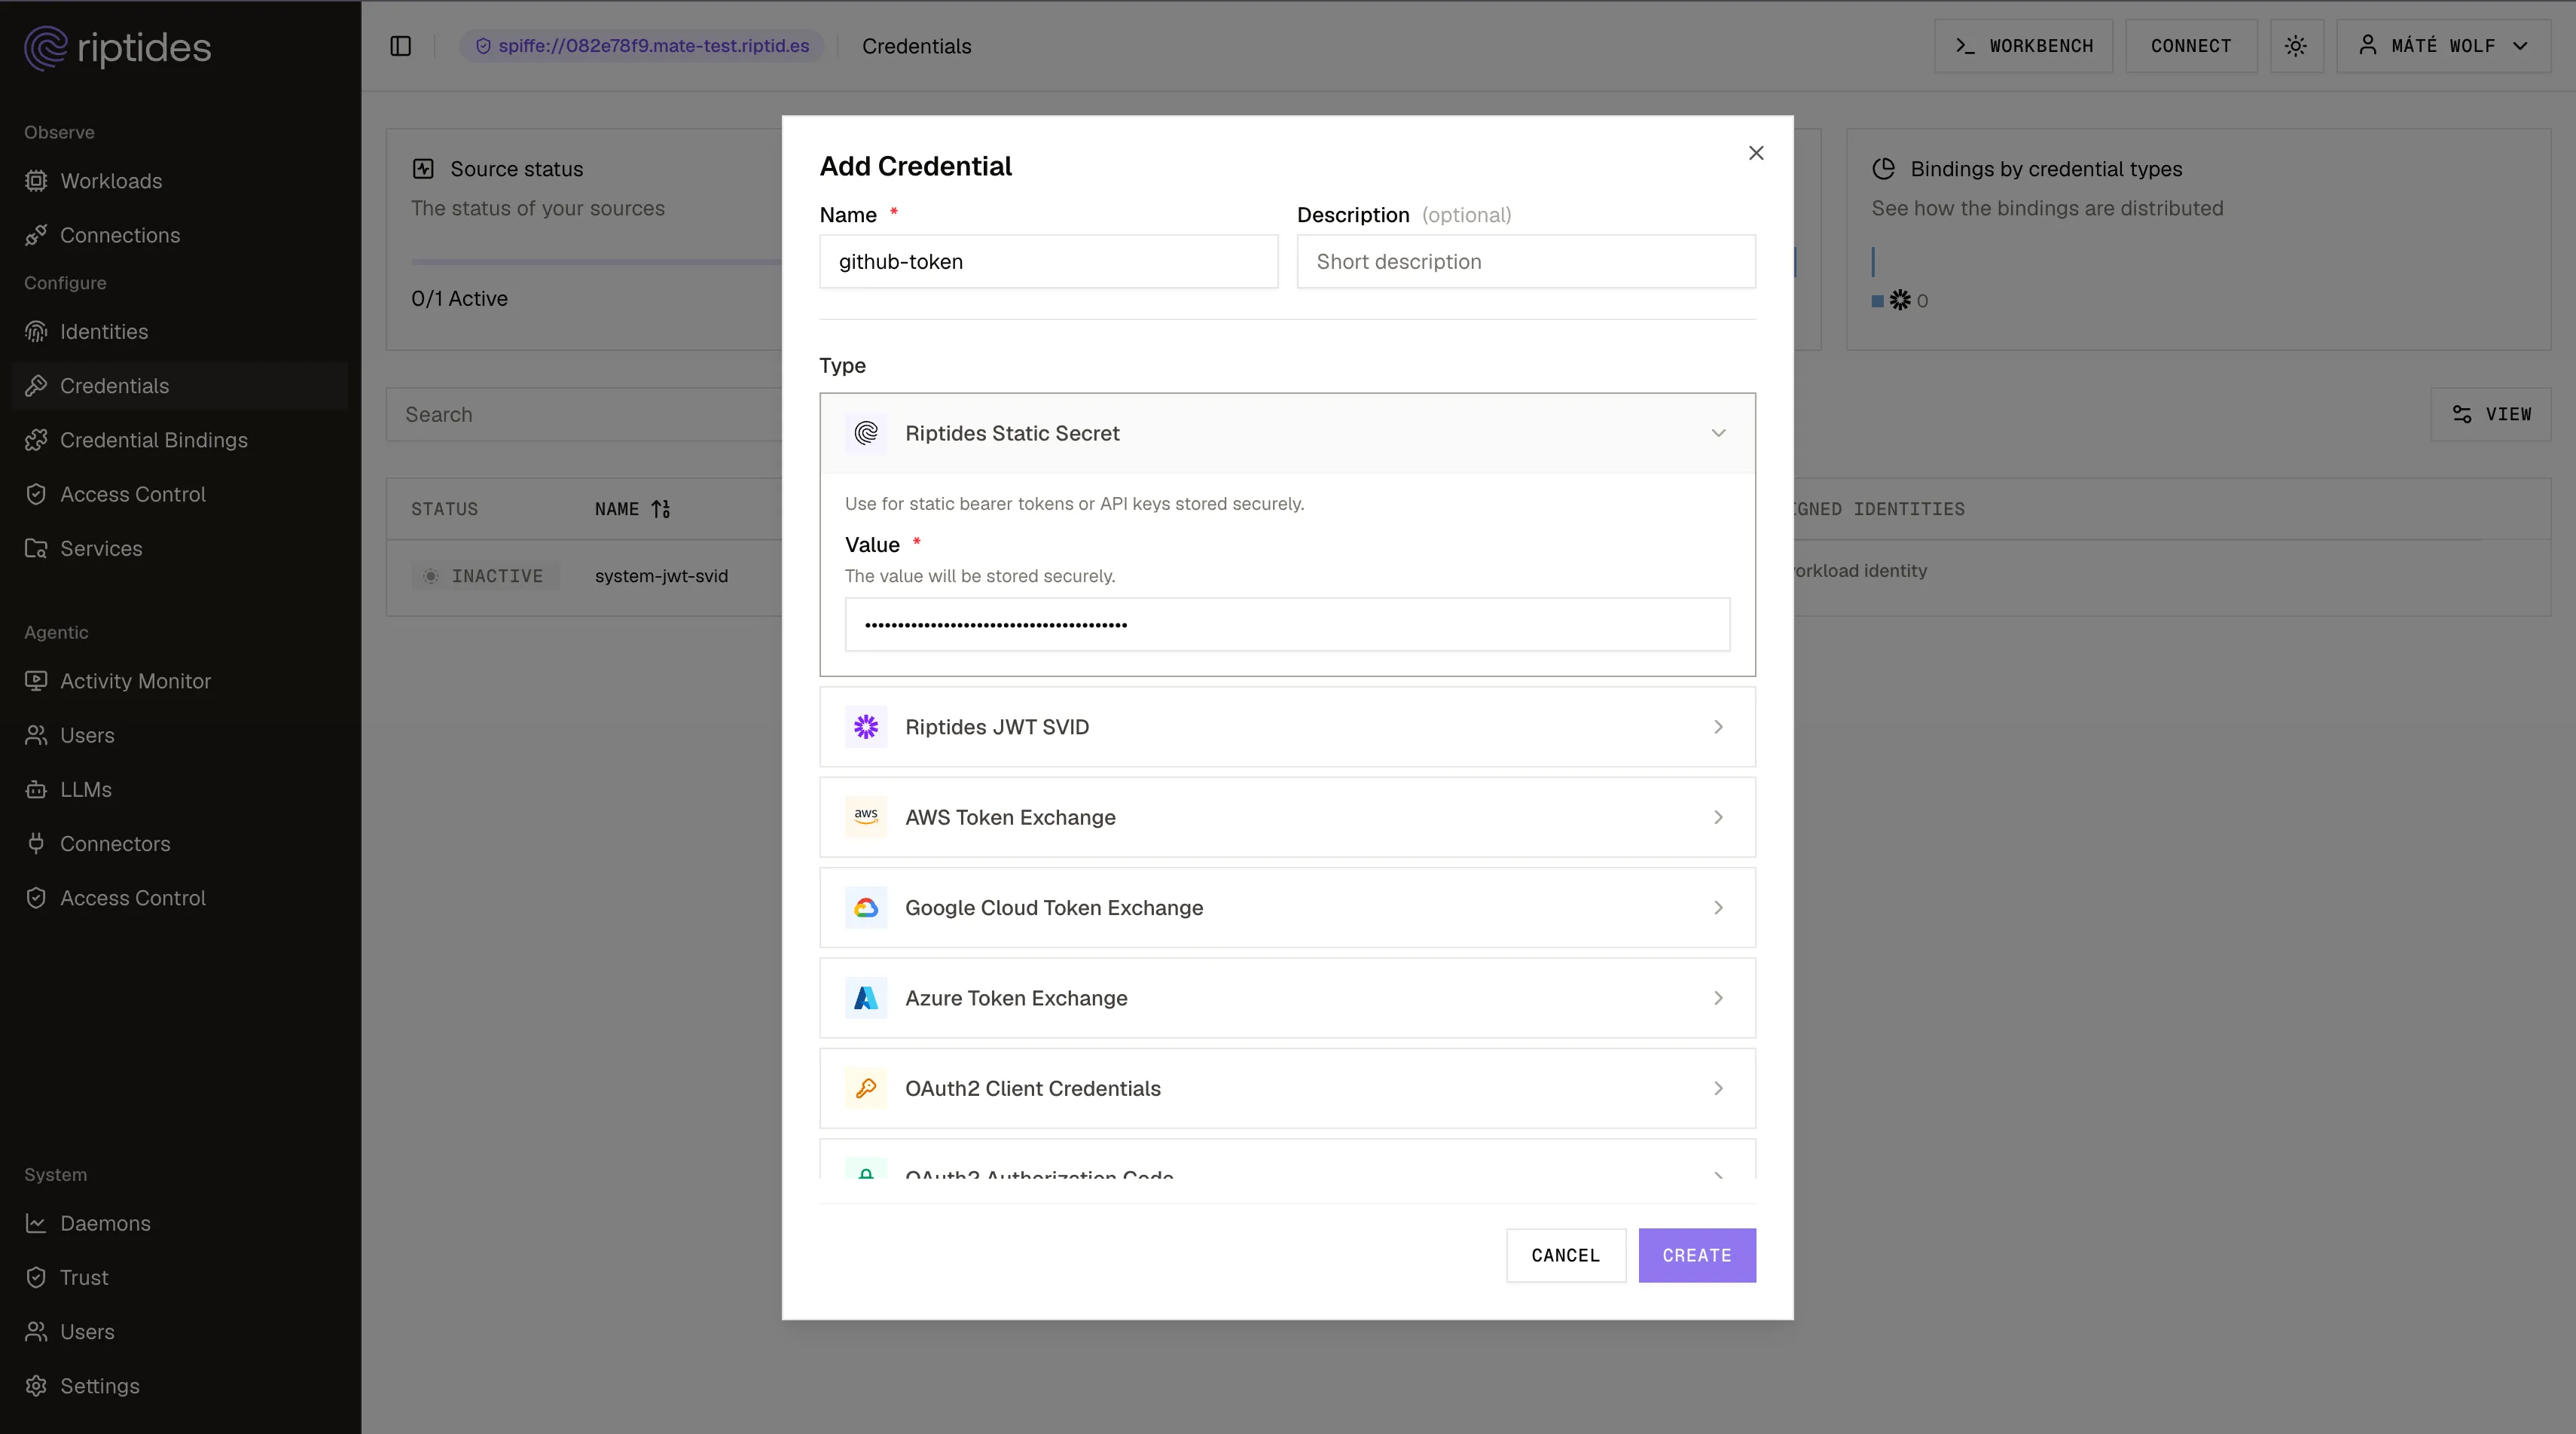
Task: Click the Description input field
Action: pyautogui.click(x=1526, y=261)
